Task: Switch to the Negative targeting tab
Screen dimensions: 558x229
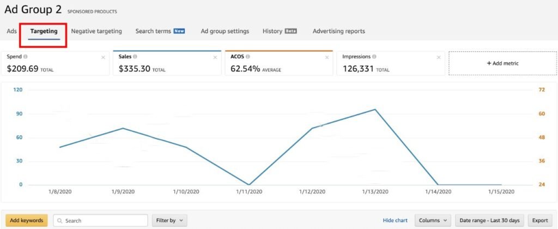Action: point(96,31)
